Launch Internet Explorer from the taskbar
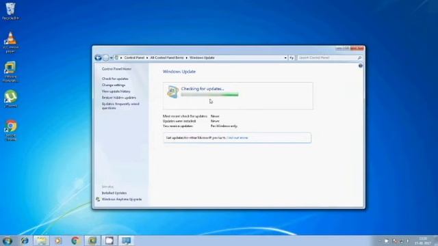The width and height of the screenshot is (438, 246). 25,241
